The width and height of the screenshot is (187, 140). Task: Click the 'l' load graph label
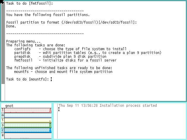tap(3, 110)
